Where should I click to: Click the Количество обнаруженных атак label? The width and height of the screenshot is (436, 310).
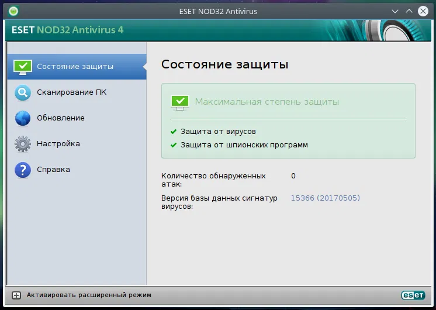tap(213, 180)
